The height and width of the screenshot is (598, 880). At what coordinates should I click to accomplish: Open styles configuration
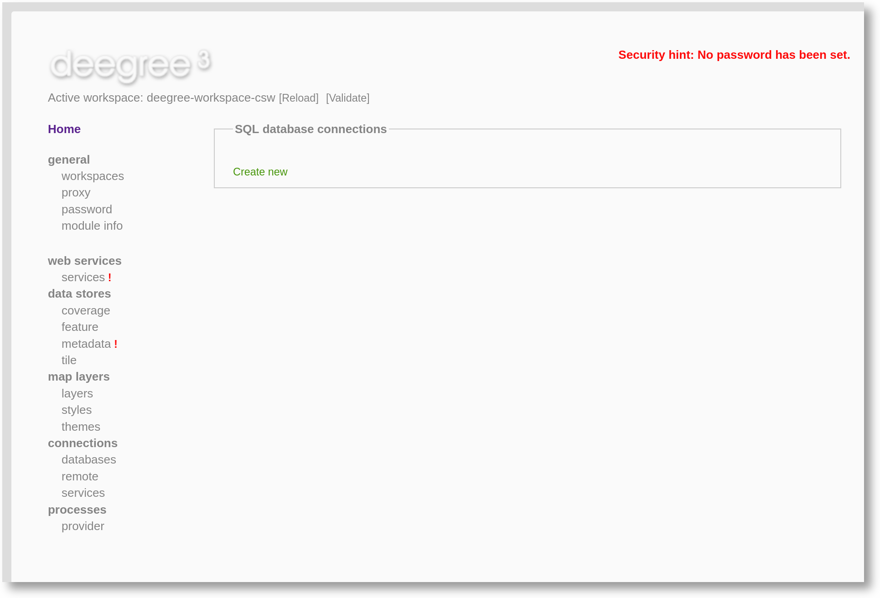point(77,410)
